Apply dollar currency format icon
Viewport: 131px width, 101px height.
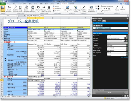[x=102, y=9]
